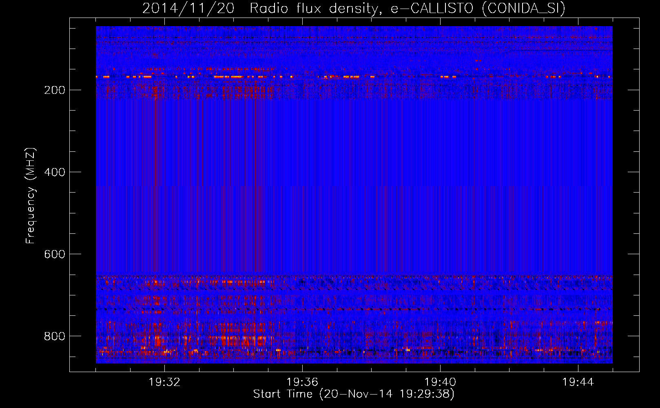This screenshot has height=408, width=660.
Task: Click the Frequency (MHZ) axis title
Action: 31,195
